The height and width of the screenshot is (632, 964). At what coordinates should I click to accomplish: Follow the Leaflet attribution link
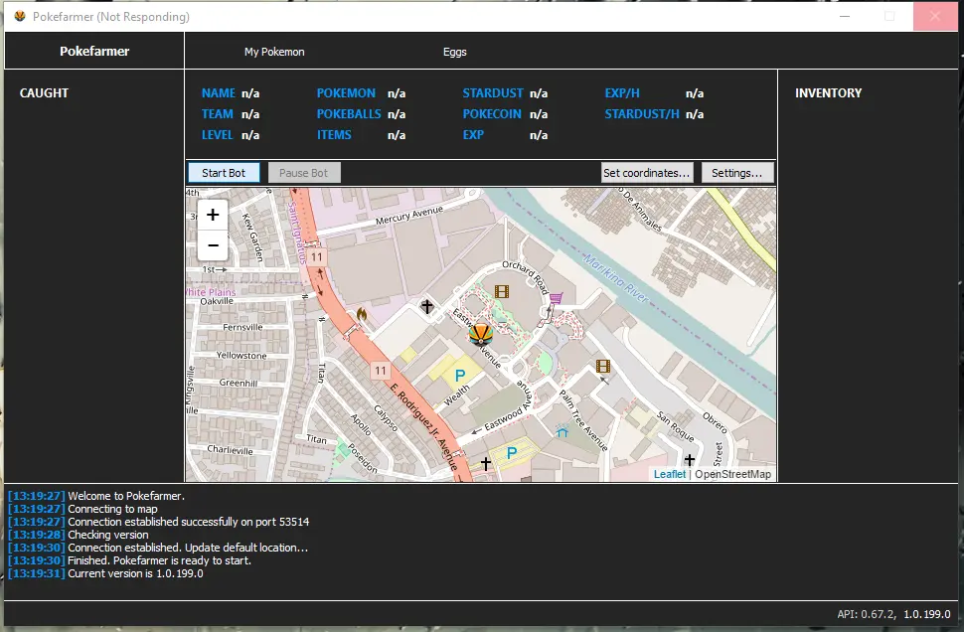(669, 474)
